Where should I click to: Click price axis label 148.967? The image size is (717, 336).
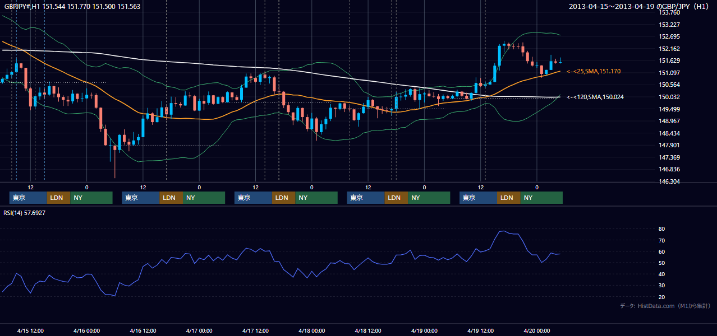[670, 121]
